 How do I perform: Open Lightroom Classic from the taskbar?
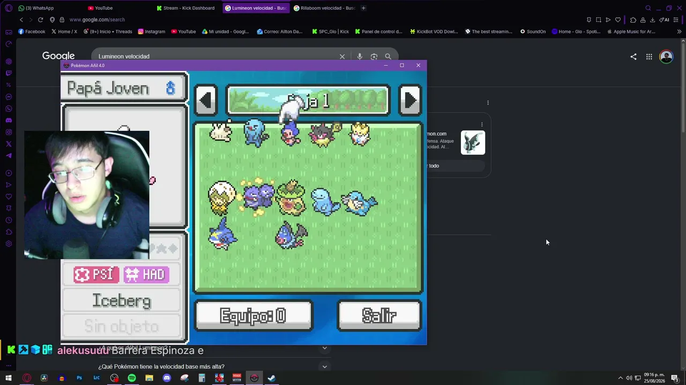click(96, 378)
